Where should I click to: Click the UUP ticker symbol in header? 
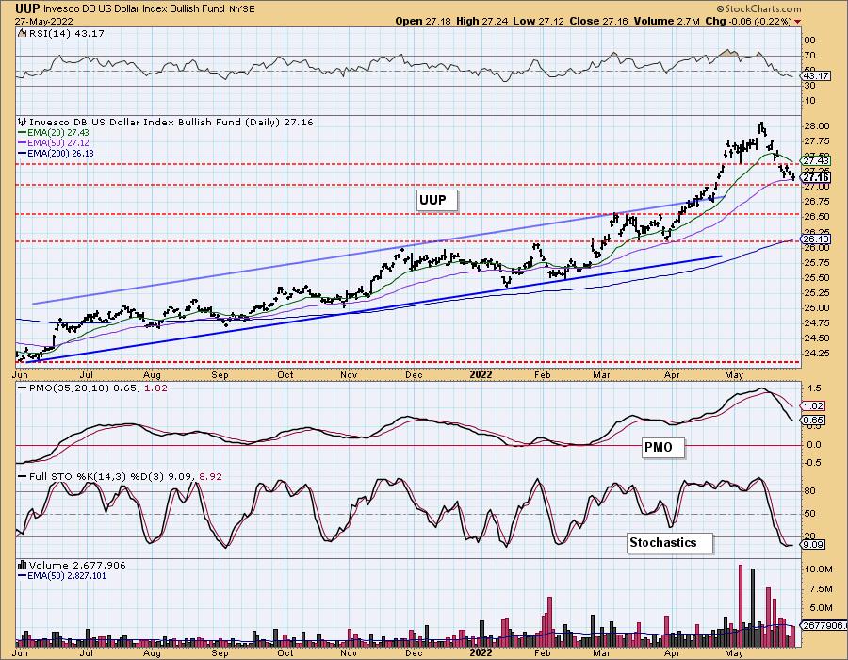[x=27, y=8]
